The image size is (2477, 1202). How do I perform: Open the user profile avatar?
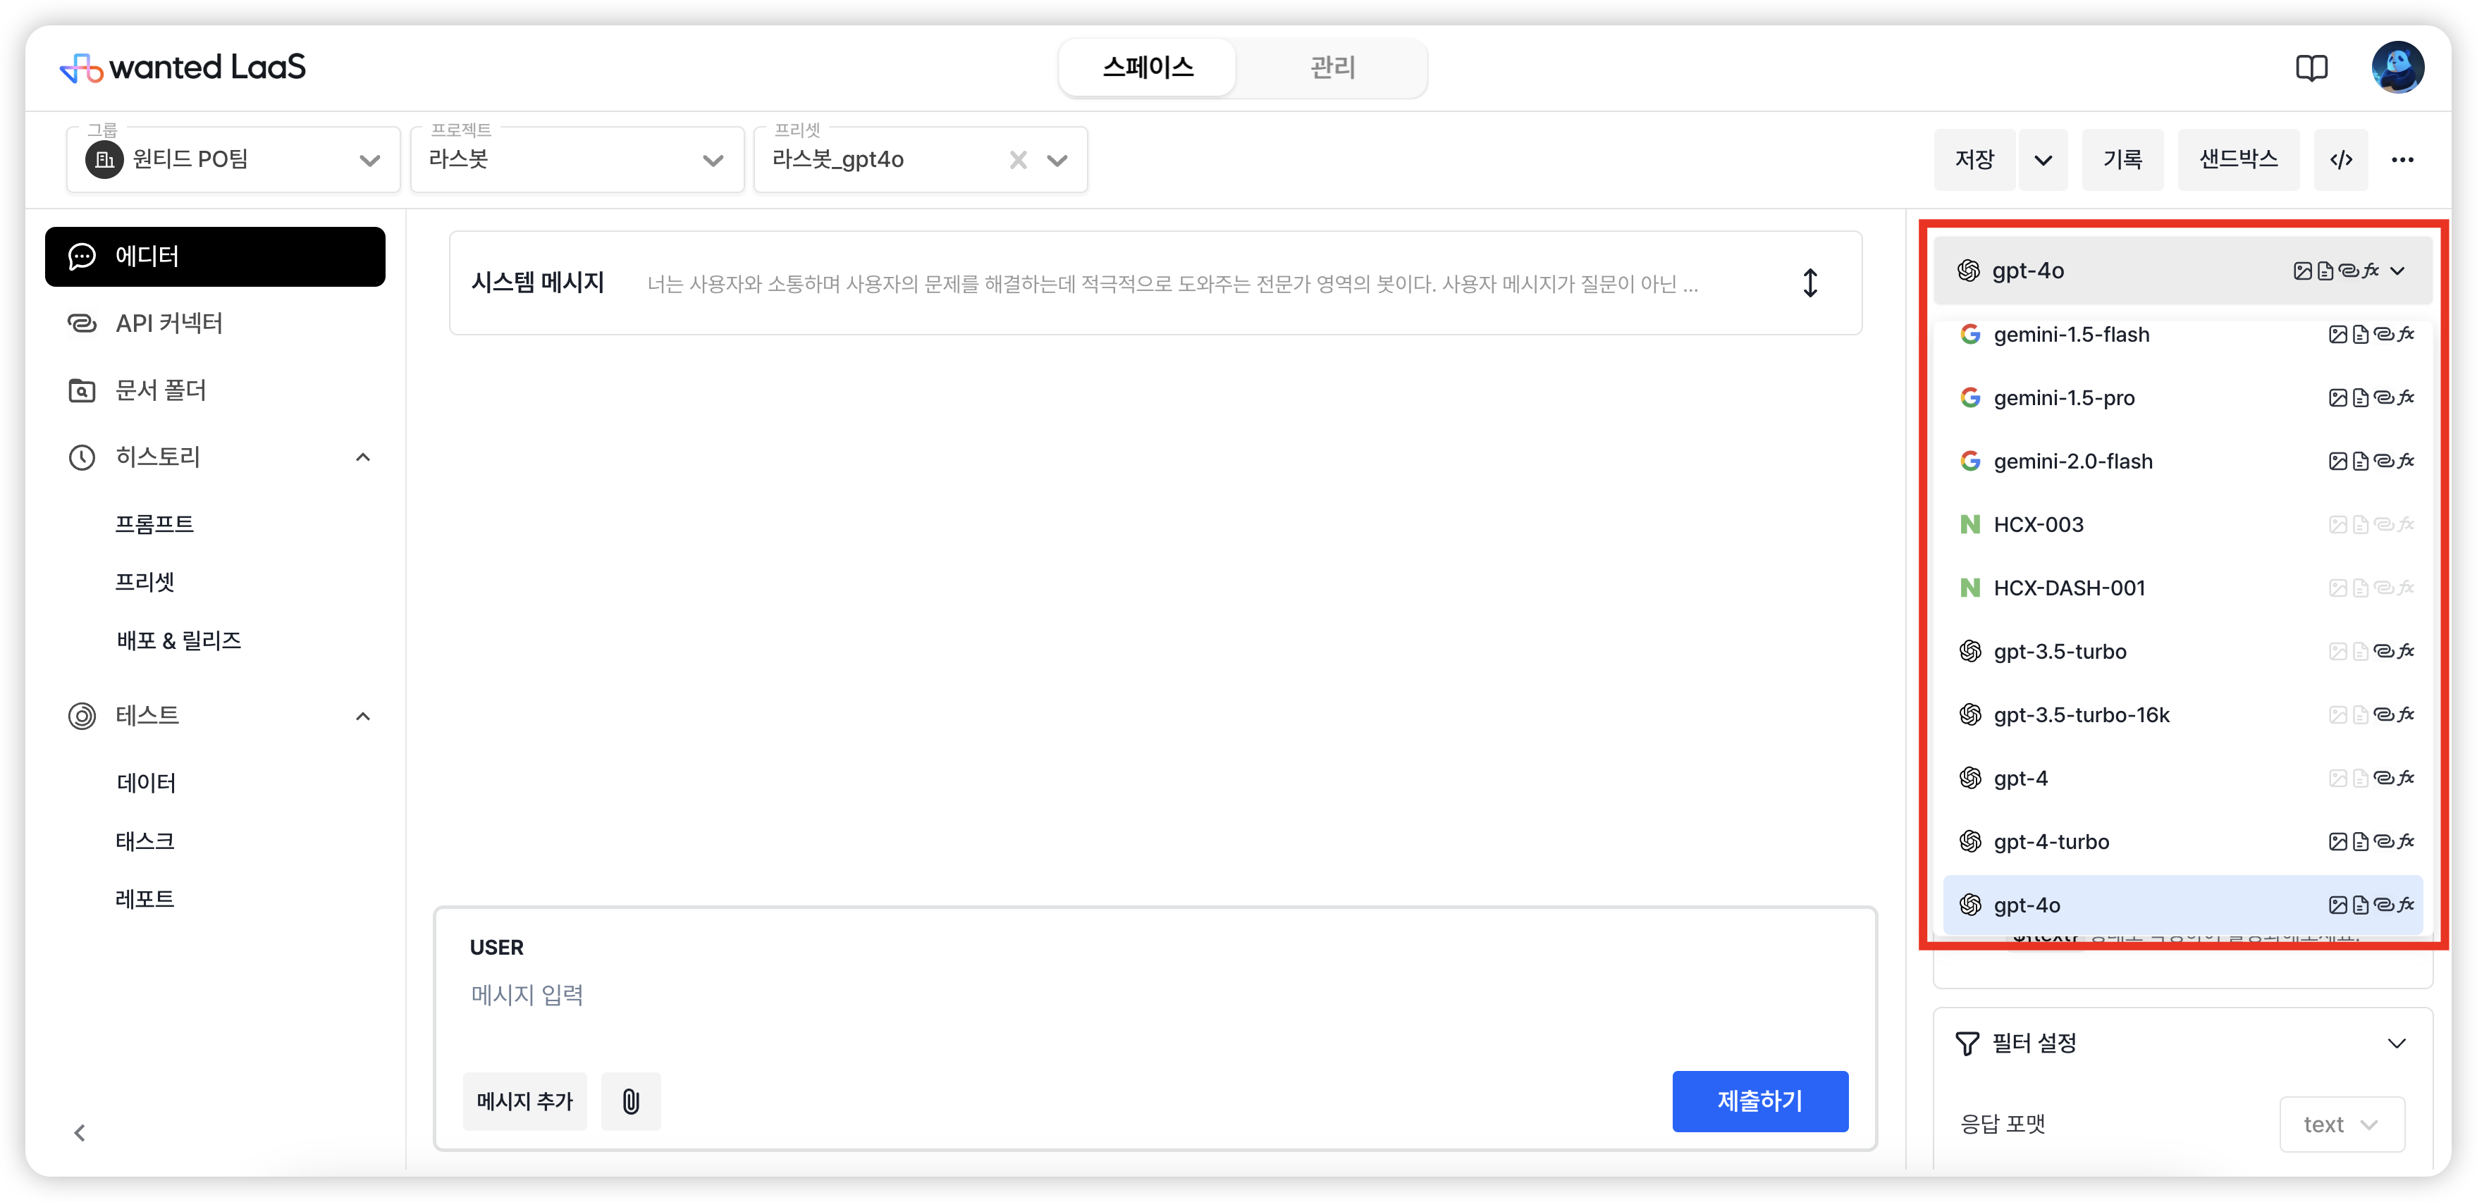coord(2397,67)
